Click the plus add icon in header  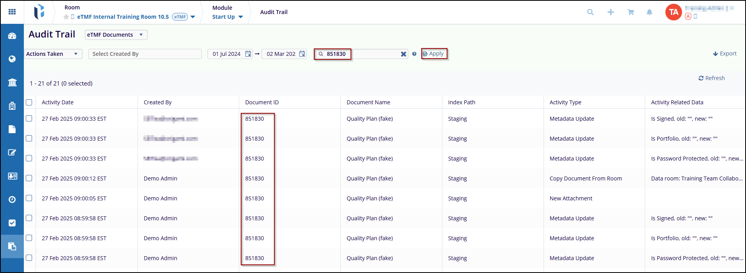[610, 12]
